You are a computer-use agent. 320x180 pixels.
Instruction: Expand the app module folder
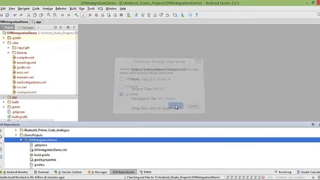3,97
